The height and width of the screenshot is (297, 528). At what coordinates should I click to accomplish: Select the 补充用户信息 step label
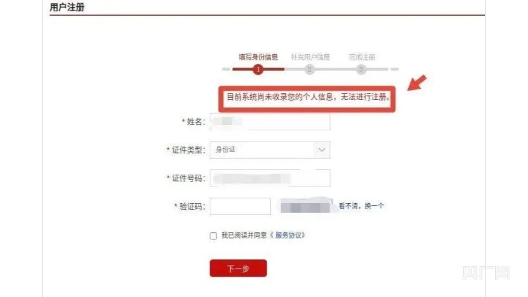tap(310, 58)
